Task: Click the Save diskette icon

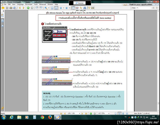Action: 7,8
